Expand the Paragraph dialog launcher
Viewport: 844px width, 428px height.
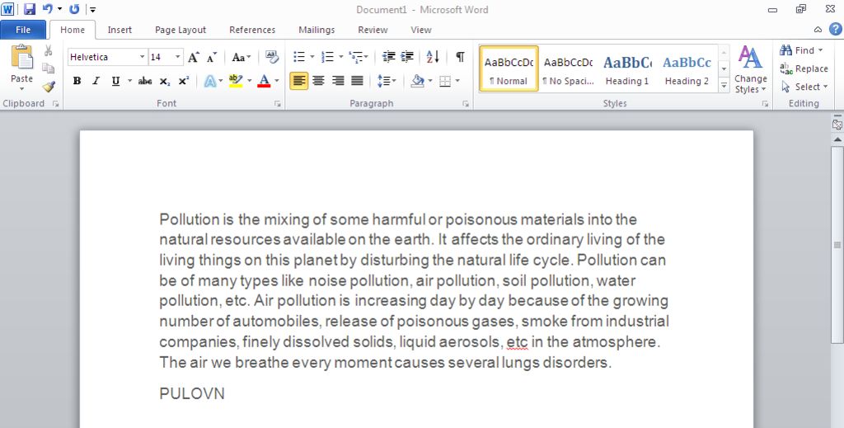(466, 104)
